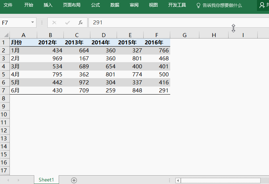Select column D by its header

tap(104, 35)
